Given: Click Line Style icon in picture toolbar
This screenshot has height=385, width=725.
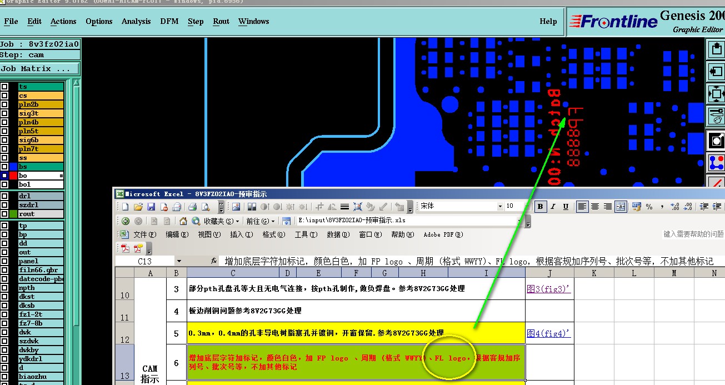Looking at the screenshot, I should pos(344,207).
